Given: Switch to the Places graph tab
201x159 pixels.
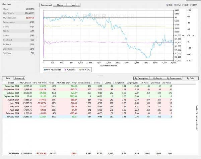Looking at the screenshot, I should pos(60,5).
